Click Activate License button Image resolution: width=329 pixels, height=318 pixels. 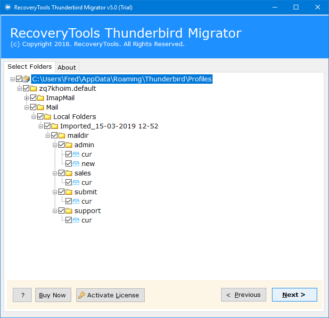[110, 295]
